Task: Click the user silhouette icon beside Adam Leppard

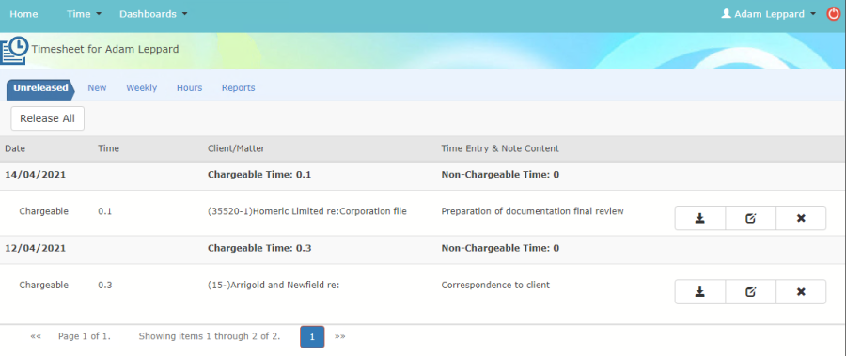Action: tap(726, 14)
